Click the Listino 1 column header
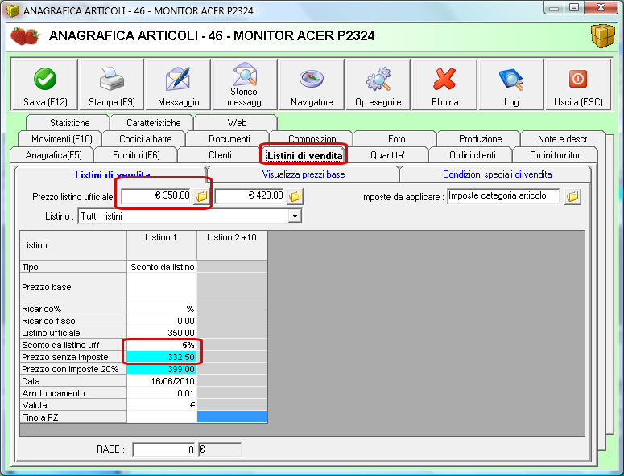Image resolution: width=624 pixels, height=476 pixels. click(x=162, y=245)
